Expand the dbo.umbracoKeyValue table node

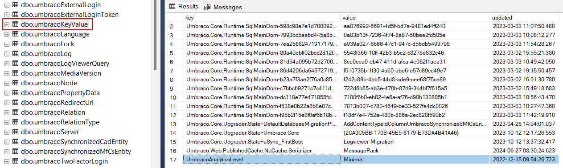(7, 24)
